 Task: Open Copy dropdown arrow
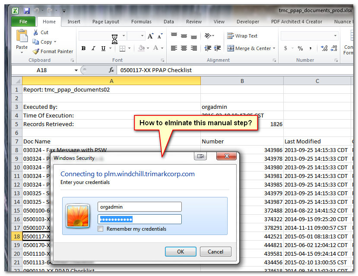[55, 42]
